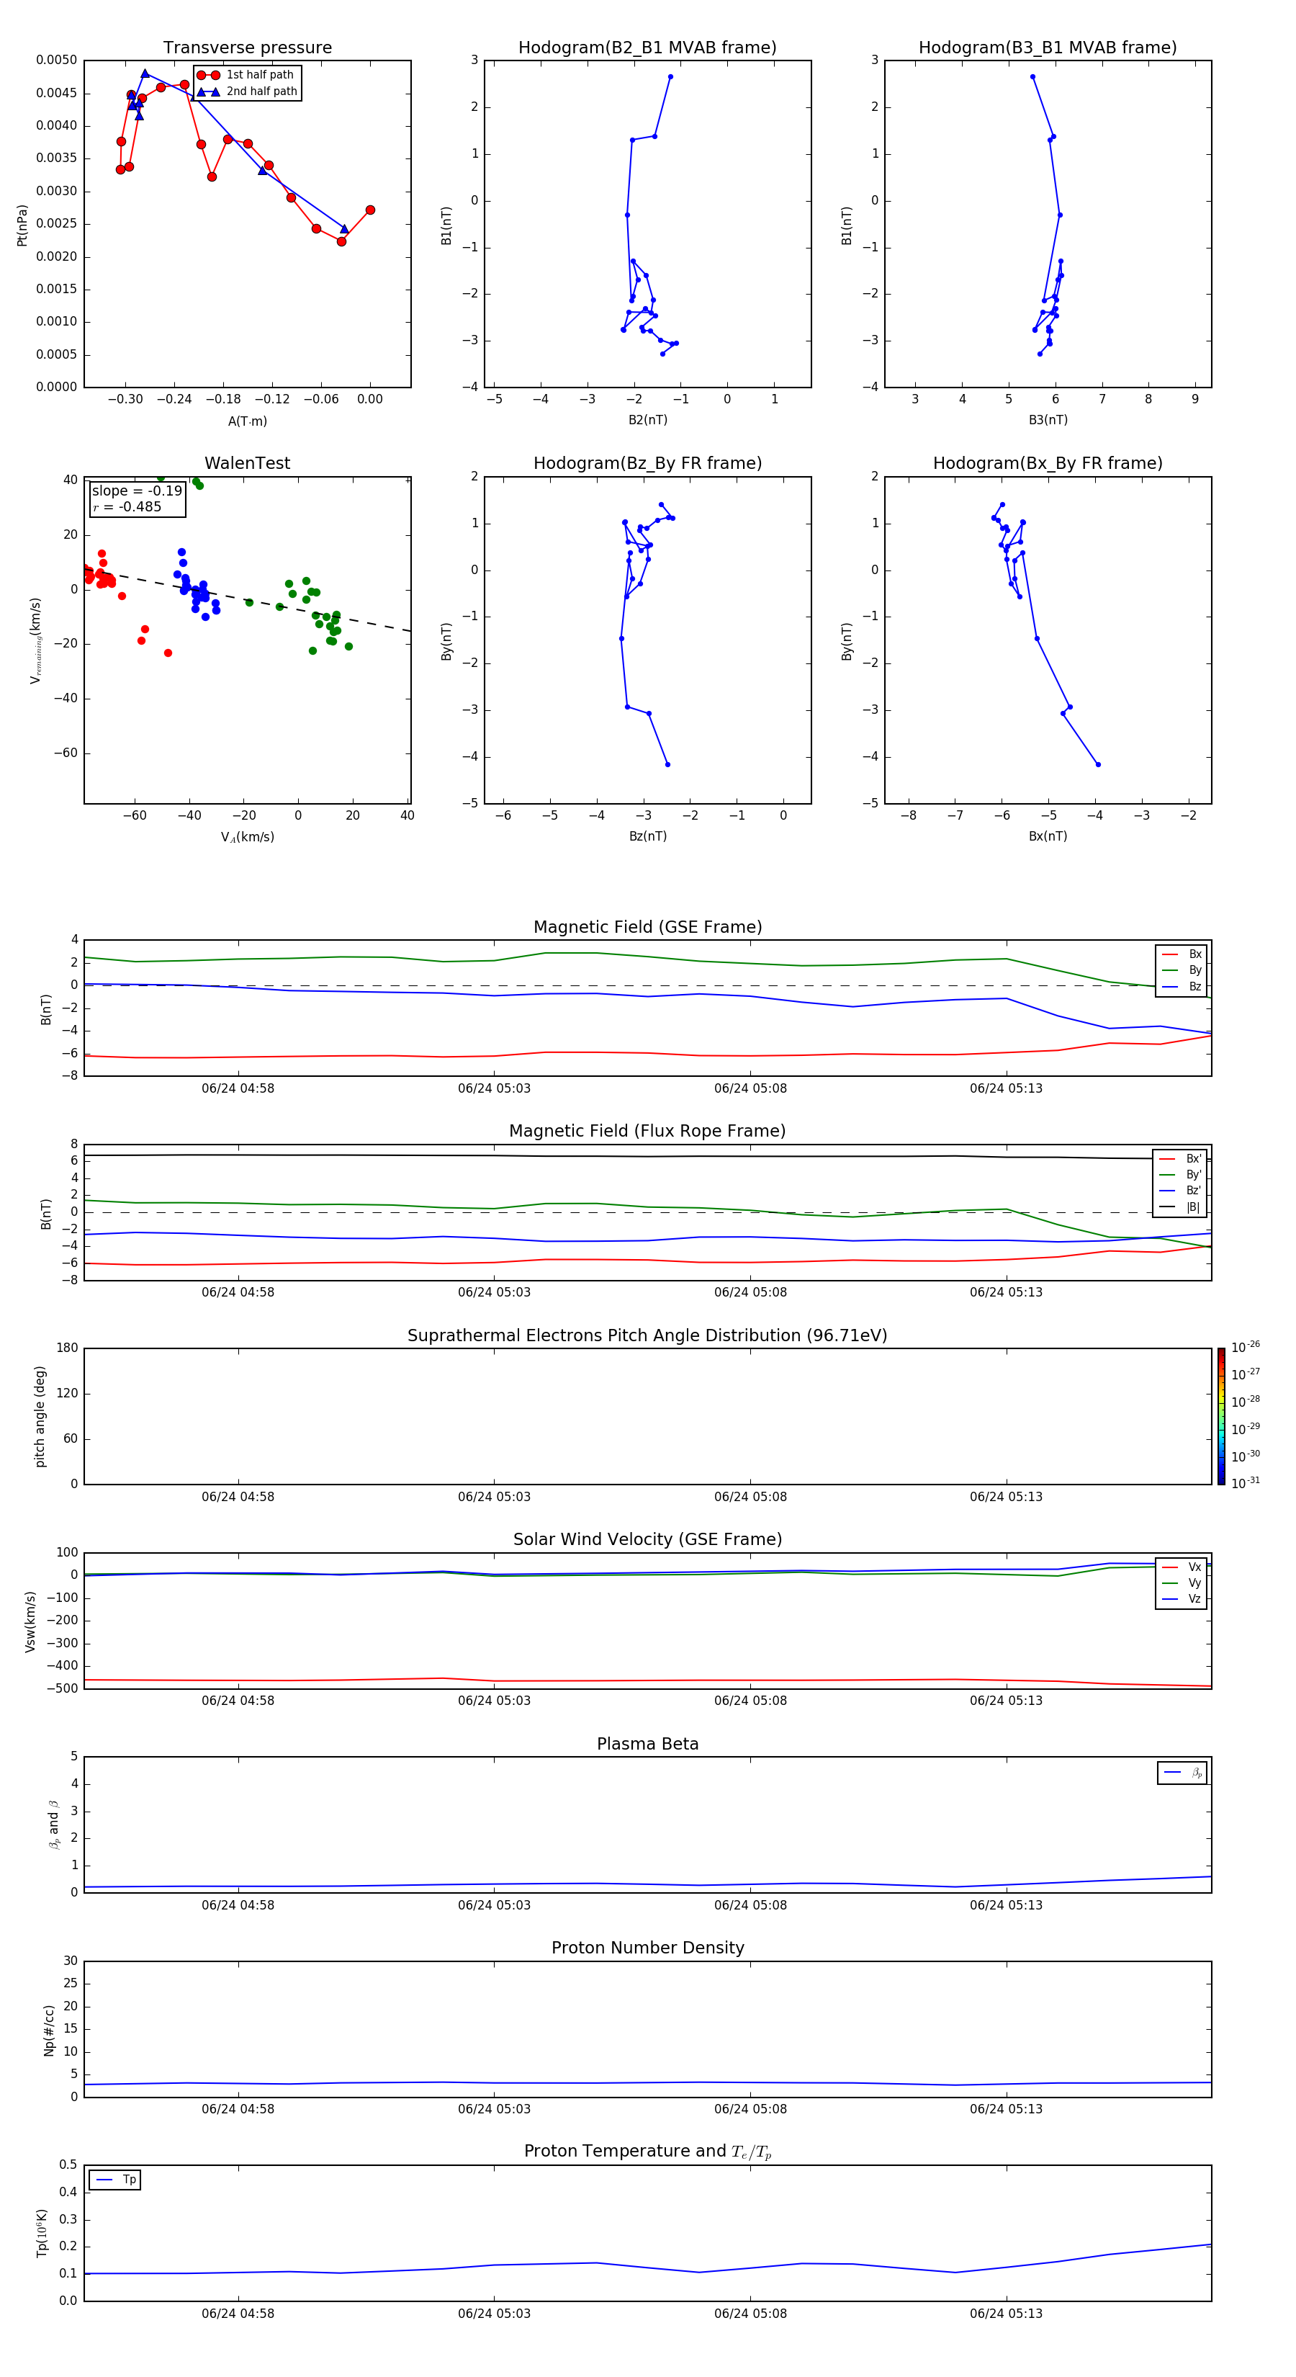Image resolution: width=1296 pixels, height=2377 pixels.
Task: Click the 'Vsw(km/s)' y-axis label
Action: [x=30, y=1621]
